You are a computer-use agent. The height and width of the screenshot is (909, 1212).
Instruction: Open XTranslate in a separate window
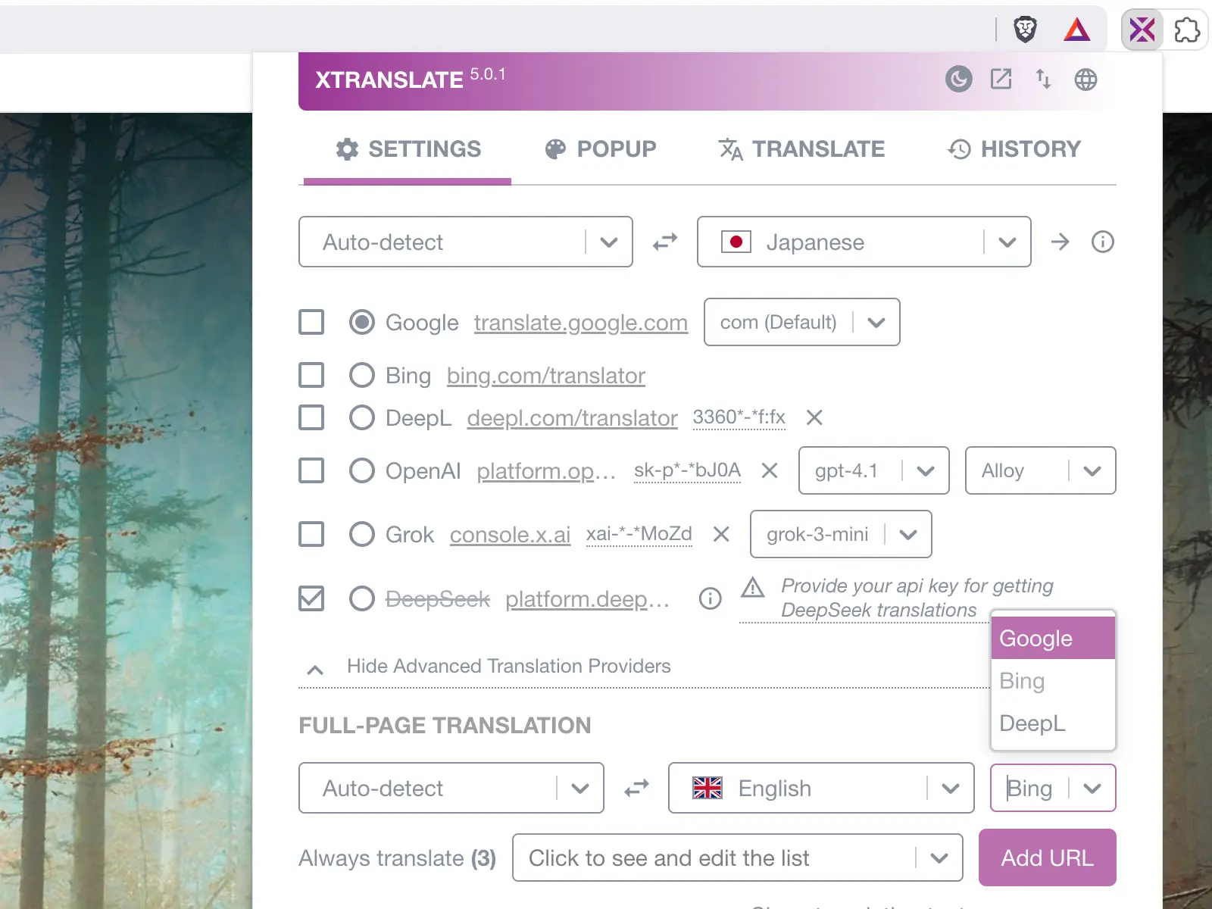[1001, 79]
